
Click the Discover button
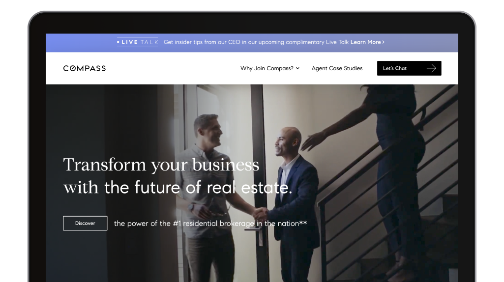[85, 223]
